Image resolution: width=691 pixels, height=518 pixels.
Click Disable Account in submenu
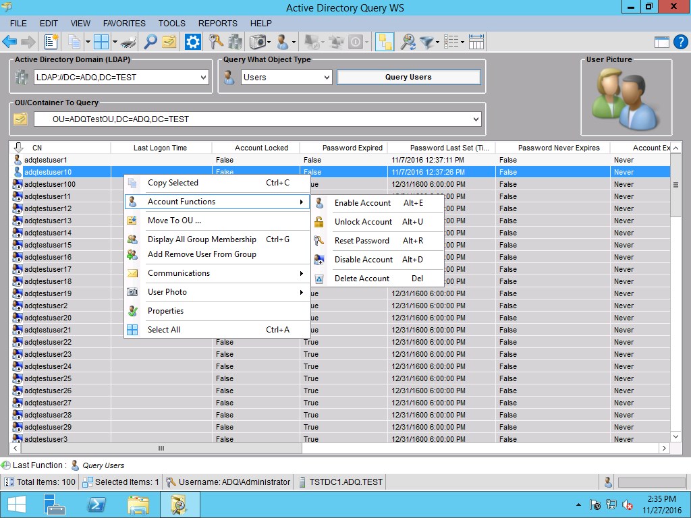[378, 260]
